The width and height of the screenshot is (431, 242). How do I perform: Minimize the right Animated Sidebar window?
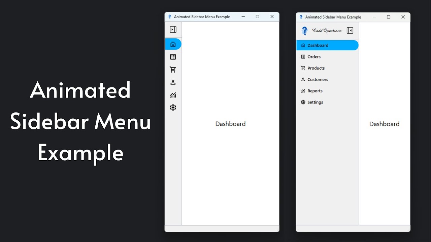(374, 17)
